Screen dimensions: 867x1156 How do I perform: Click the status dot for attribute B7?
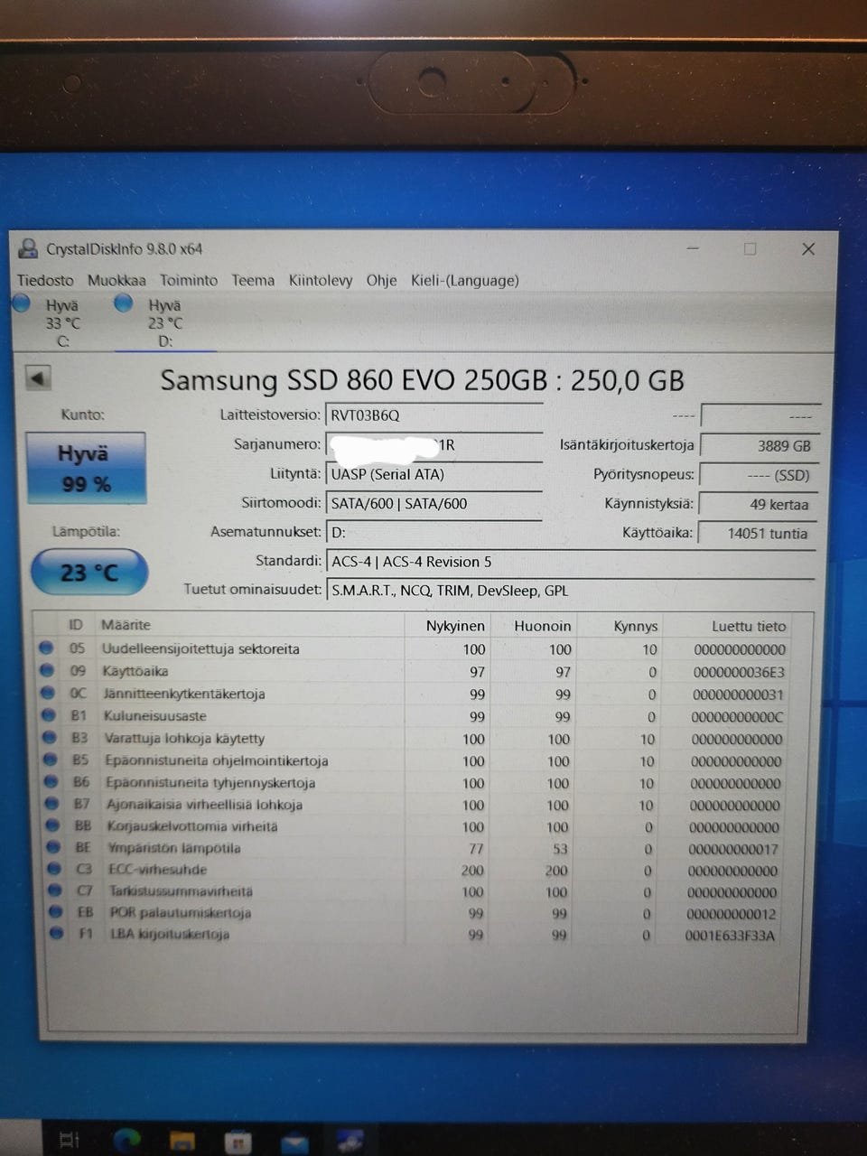tap(52, 804)
